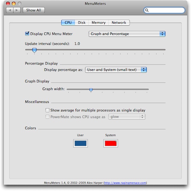The width and height of the screenshot is (191, 191).
Task: Focus the System Preferences search field
Action: [x=164, y=10]
